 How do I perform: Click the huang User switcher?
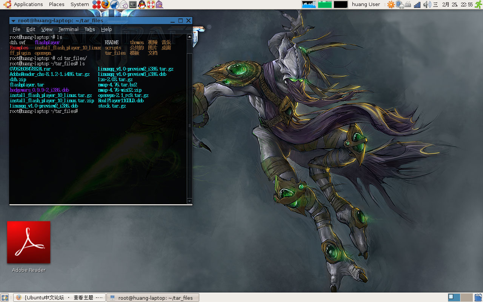(x=366, y=5)
